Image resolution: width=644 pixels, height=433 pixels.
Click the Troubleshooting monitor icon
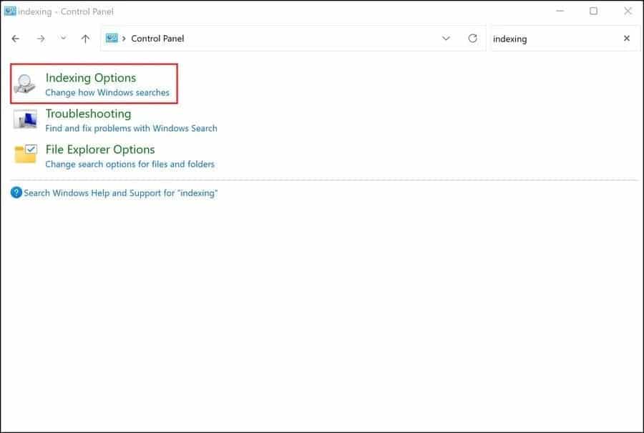point(25,120)
